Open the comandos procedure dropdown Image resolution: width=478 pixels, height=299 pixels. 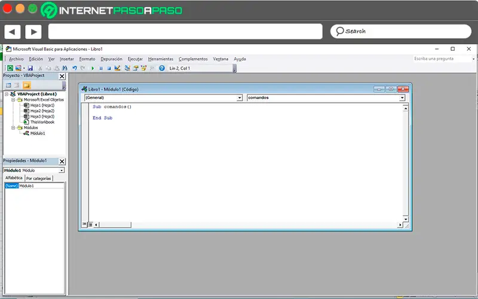[x=402, y=97]
